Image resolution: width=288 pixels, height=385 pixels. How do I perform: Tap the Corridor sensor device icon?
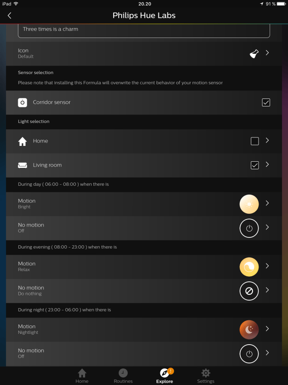[x=22, y=102]
